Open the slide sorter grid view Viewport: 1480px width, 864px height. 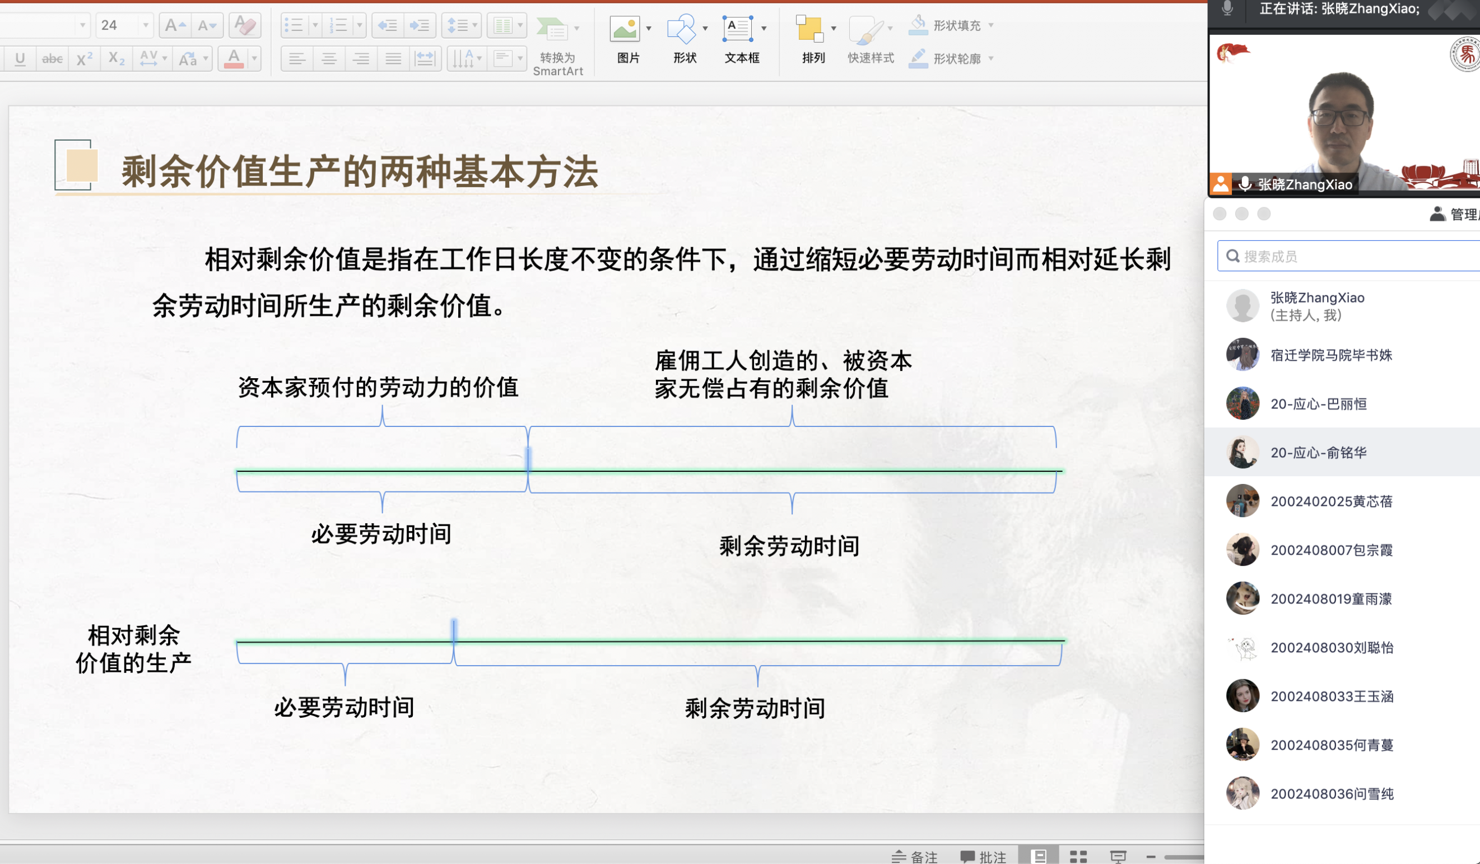pyautogui.click(x=1078, y=856)
